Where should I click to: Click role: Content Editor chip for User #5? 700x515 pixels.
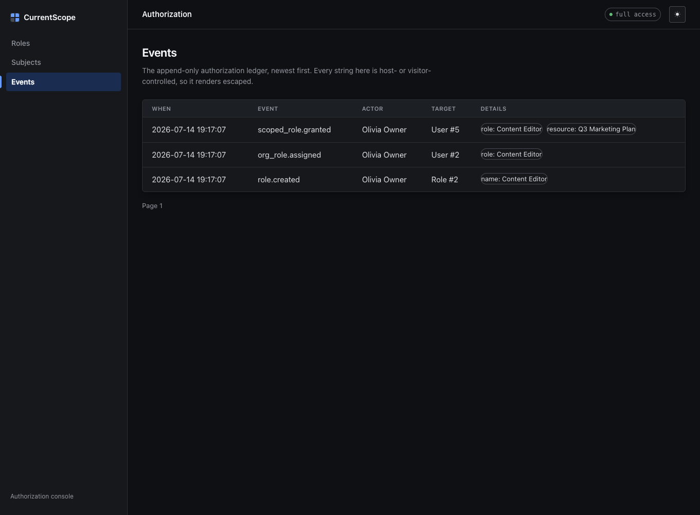click(512, 129)
